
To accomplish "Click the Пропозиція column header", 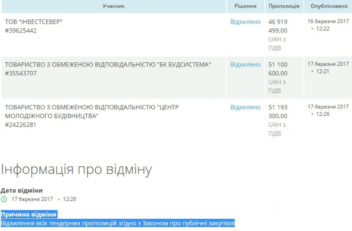I will coord(284,6).
